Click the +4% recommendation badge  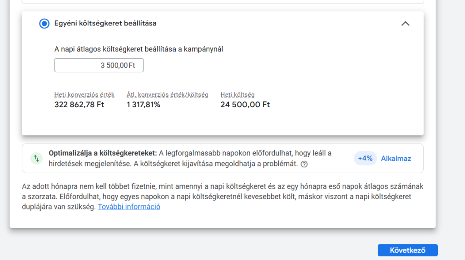pyautogui.click(x=365, y=159)
